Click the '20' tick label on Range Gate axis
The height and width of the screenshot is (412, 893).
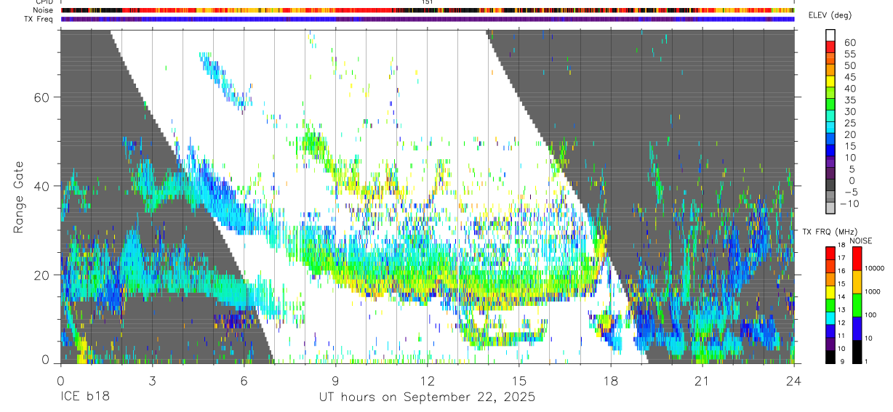[x=43, y=275]
